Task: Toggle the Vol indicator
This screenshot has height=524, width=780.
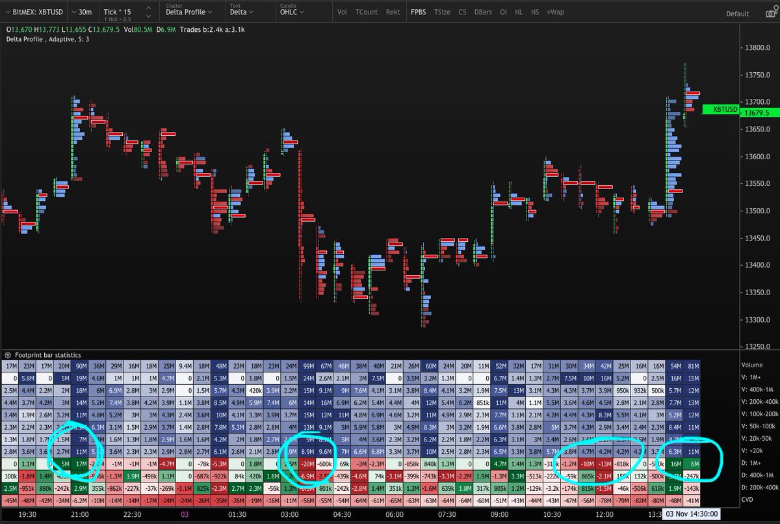Action: pos(342,12)
